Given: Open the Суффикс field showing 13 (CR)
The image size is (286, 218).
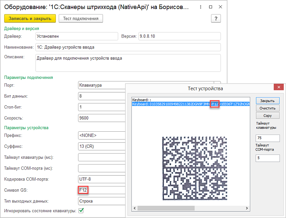Looking at the screenshot, I should pos(101,146).
